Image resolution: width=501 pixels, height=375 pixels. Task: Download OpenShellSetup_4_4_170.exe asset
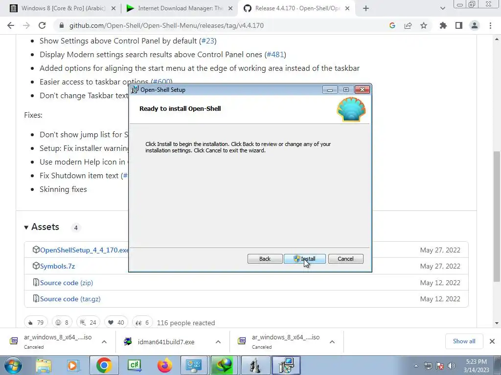click(84, 250)
